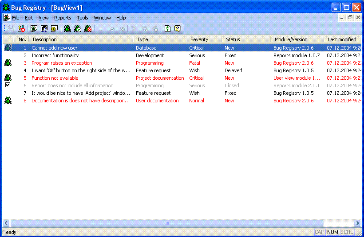
Task: Click the grayed bug-with-check icon near refresh
Action: tap(145, 29)
